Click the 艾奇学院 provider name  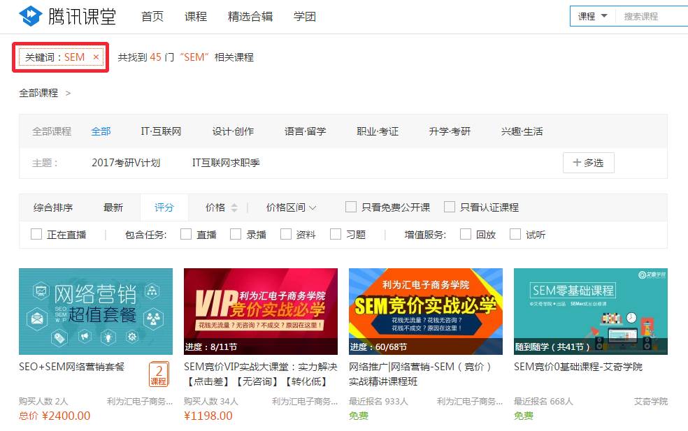click(651, 401)
